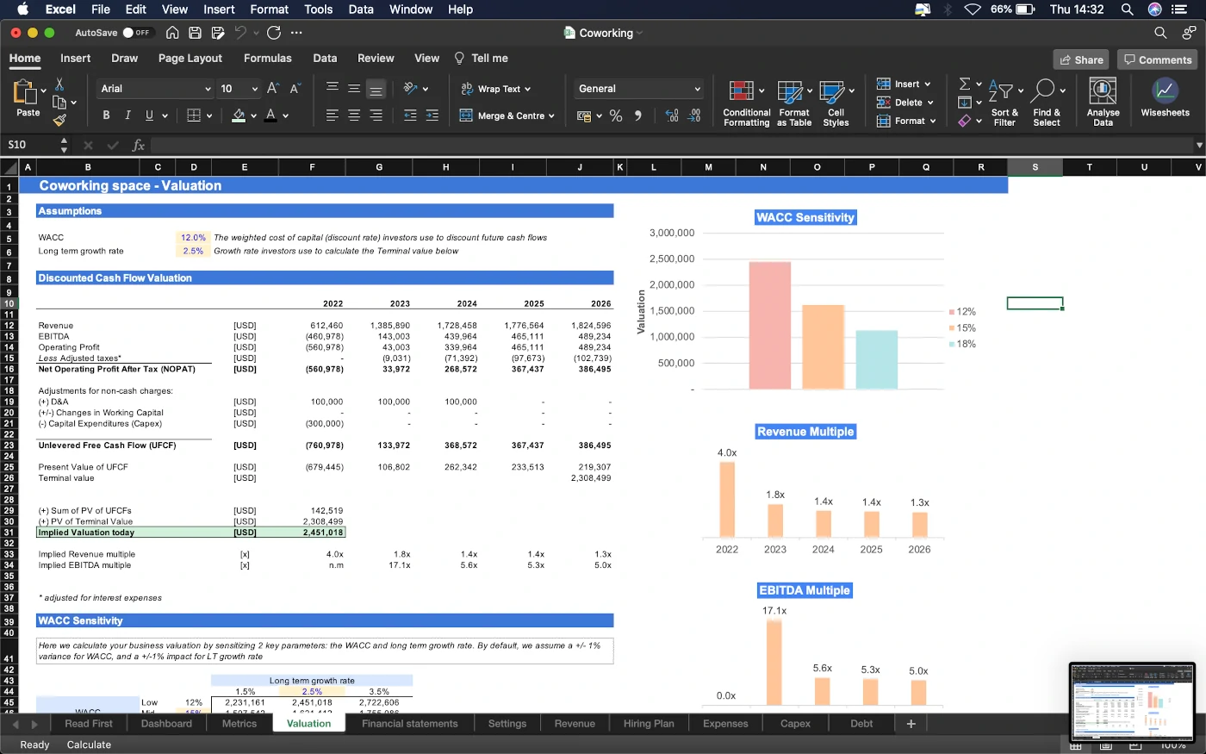Apply percent style
This screenshot has width=1206, height=754.
pyautogui.click(x=616, y=115)
